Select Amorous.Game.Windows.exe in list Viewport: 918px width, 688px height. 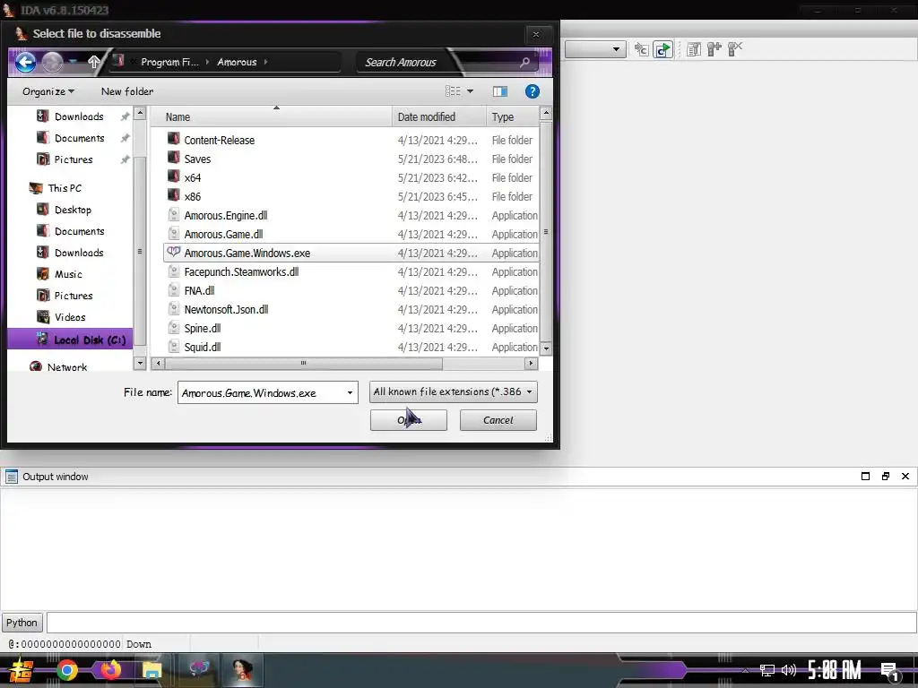(x=351, y=253)
